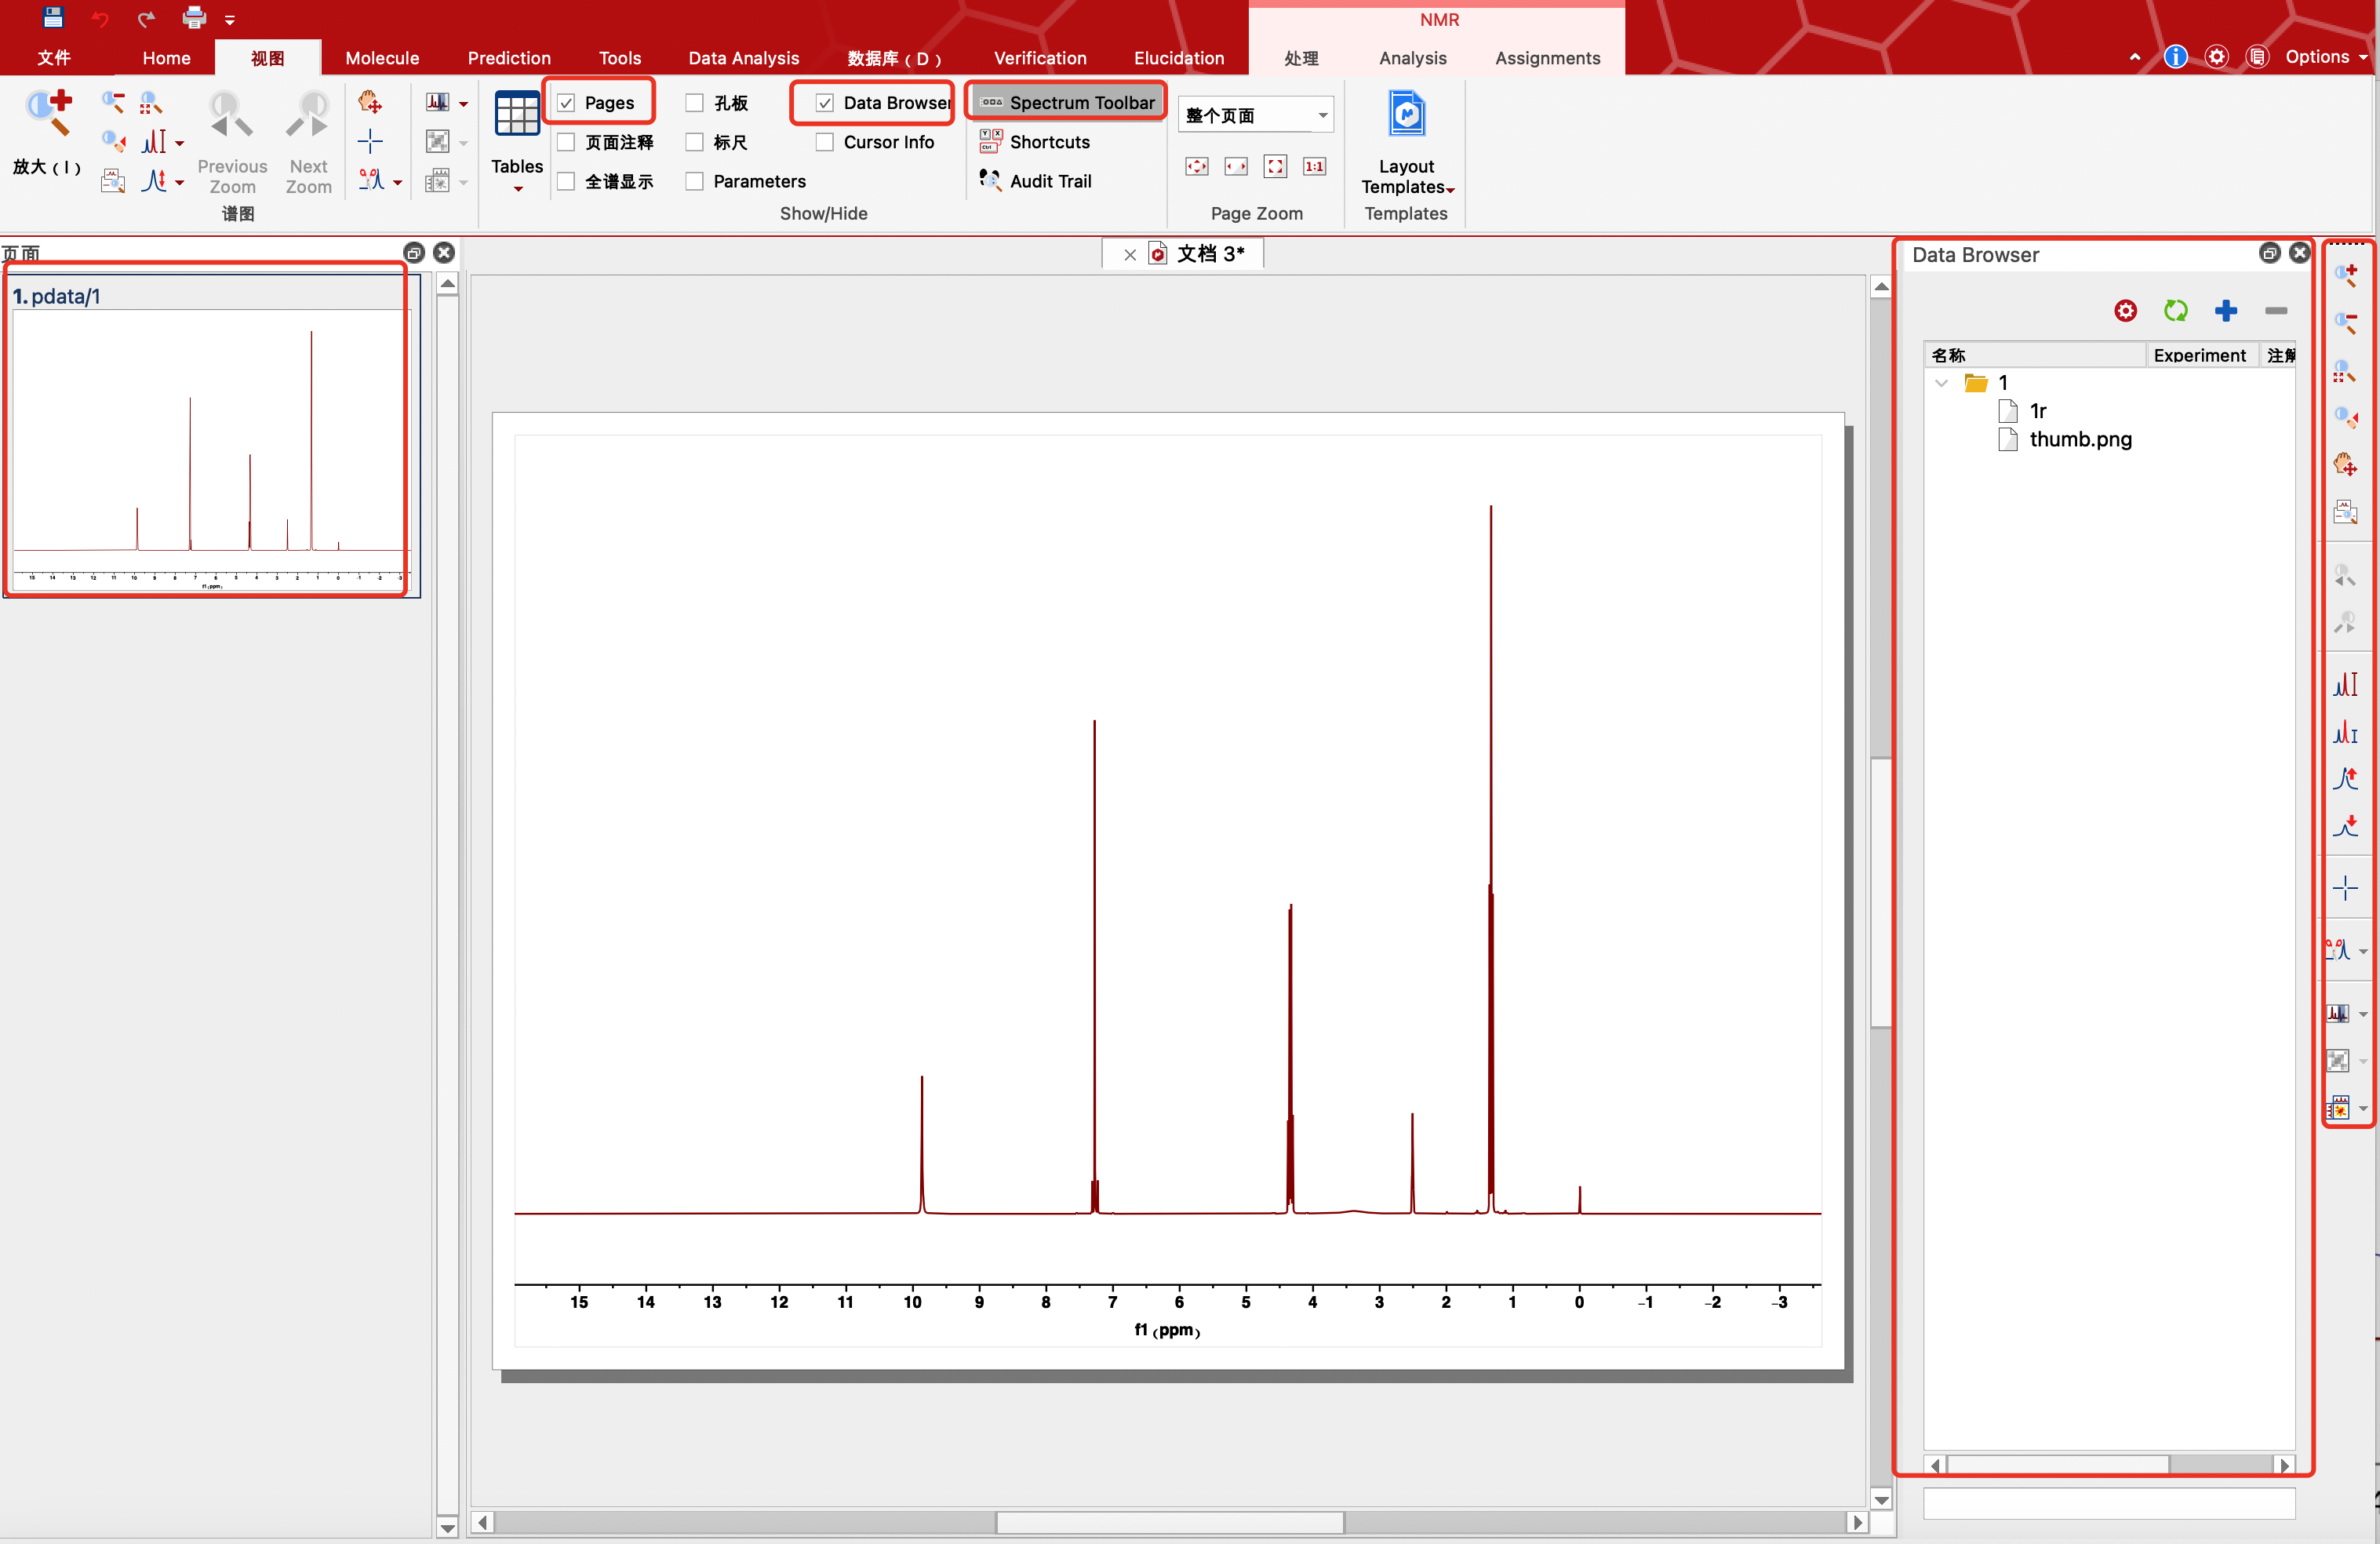
Task: Activate ribbon Crosshair cursor tool
Action: point(370,141)
